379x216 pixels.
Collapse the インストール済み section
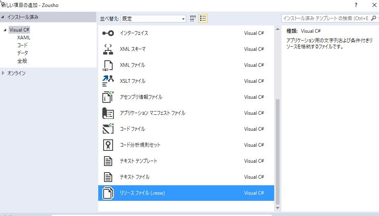[x=3, y=17]
